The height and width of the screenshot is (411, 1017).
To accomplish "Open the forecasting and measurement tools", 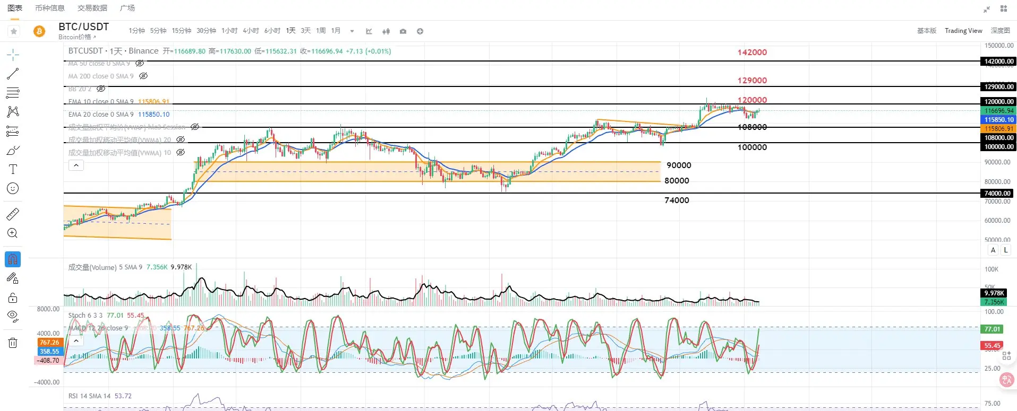I will pyautogui.click(x=13, y=131).
